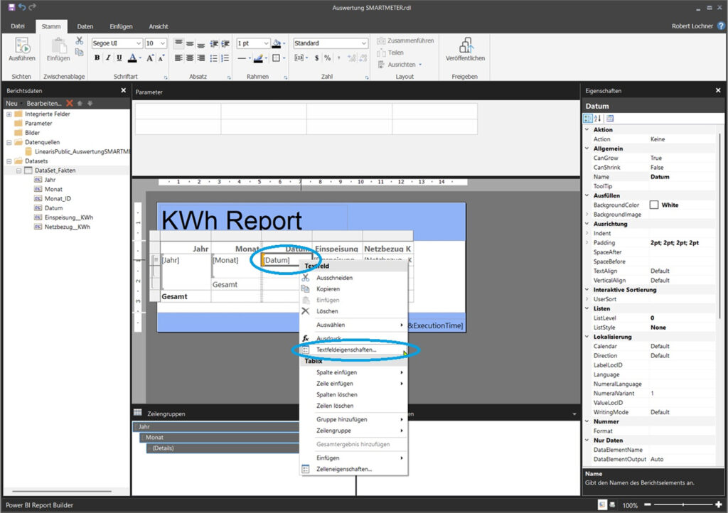Click the Bearbeiten button in Berichtsdaten

(x=44, y=104)
